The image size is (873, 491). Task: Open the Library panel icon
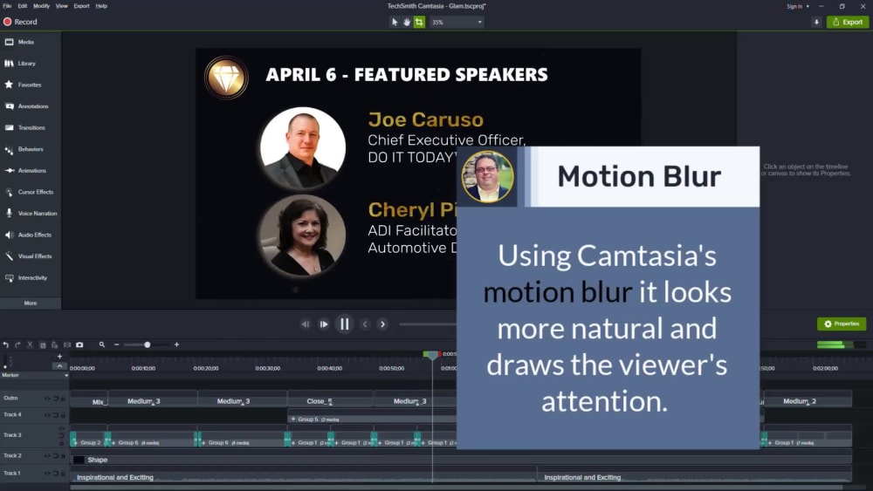coord(9,64)
